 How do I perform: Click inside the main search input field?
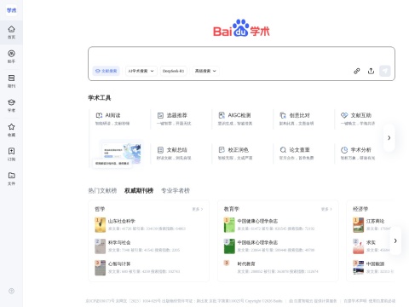241,56
